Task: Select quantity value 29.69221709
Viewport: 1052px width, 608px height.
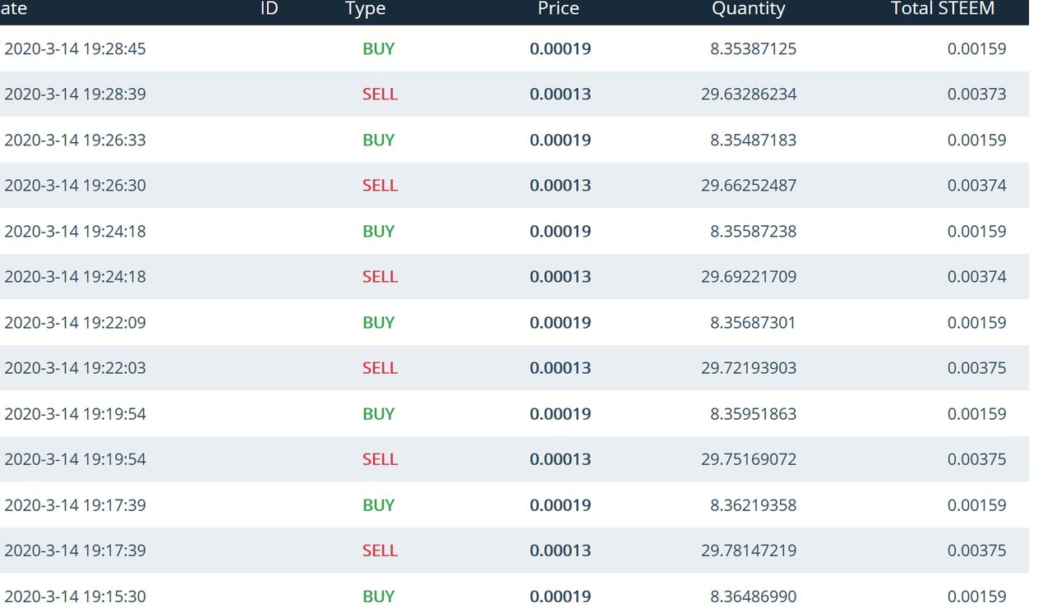Action: pos(749,277)
